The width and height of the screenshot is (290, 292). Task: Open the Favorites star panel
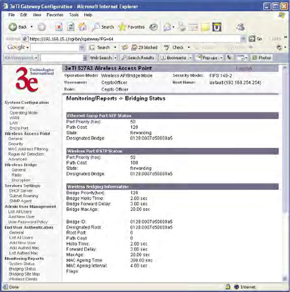click(132, 27)
